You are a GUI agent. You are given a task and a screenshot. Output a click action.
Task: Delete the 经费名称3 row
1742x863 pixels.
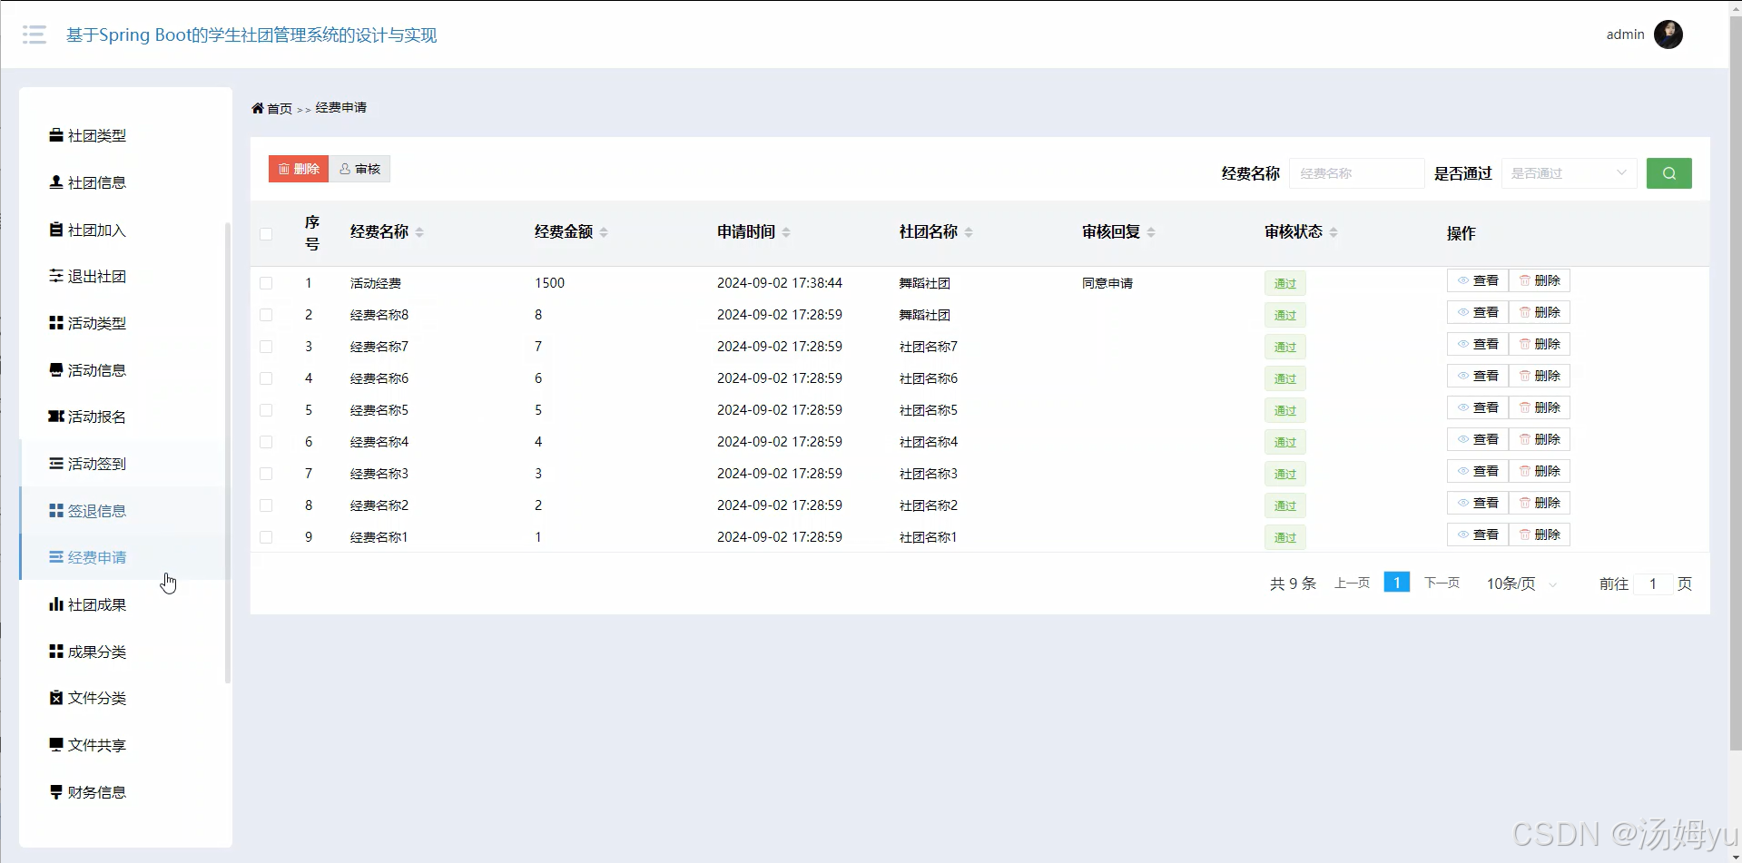[x=1540, y=471]
